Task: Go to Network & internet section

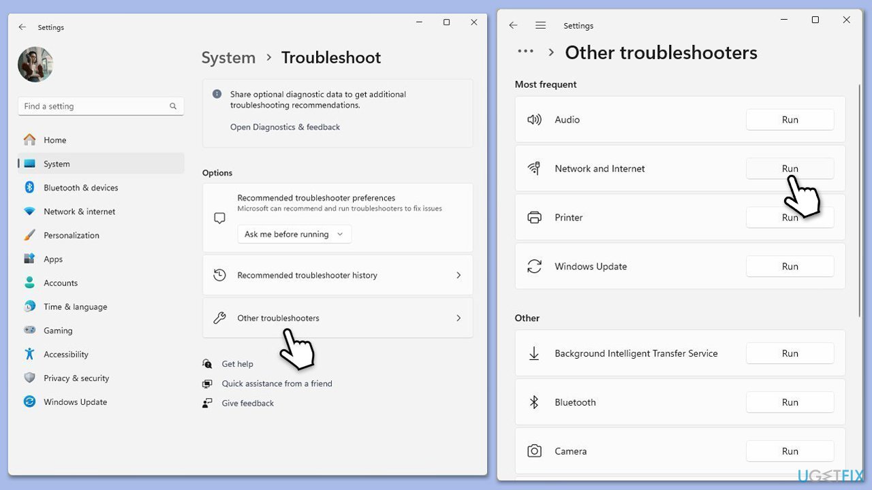Action: coord(79,212)
